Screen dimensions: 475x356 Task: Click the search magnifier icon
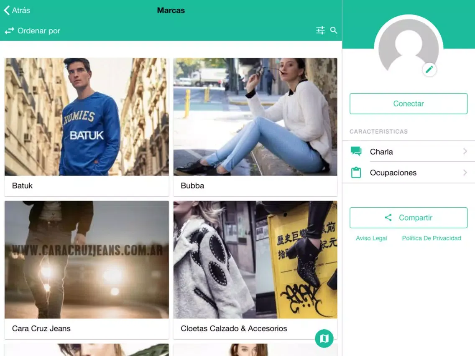[334, 30]
